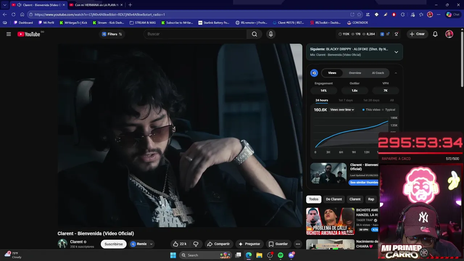Open Windows Start menu

click(173, 255)
